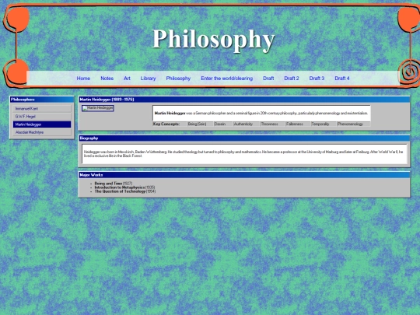This screenshot has height=315, width=420.
Task: Click the Dasein concept cell
Action: (x=223, y=124)
